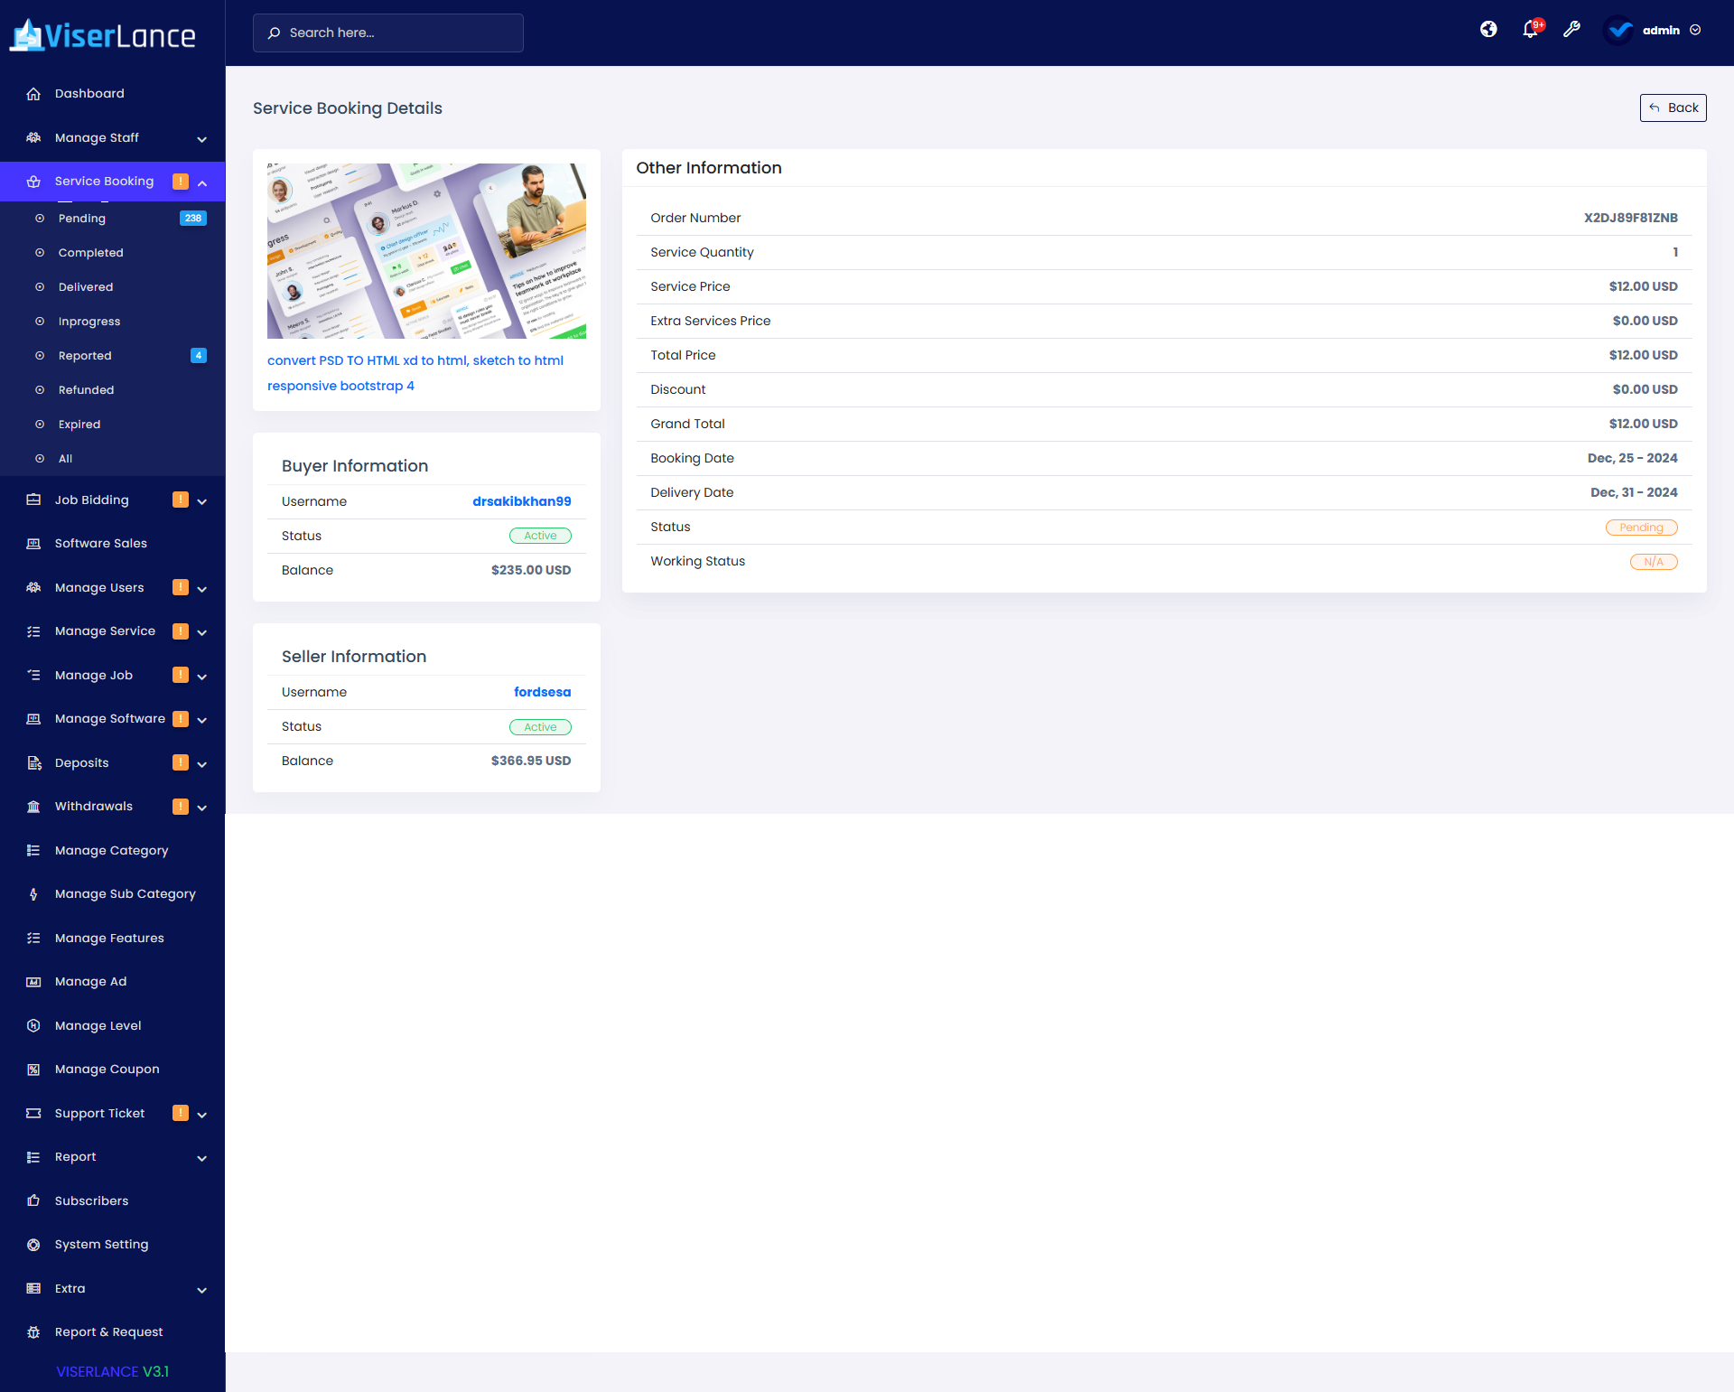Click the Manage Coupon sidebar icon
The height and width of the screenshot is (1392, 1734).
(x=33, y=1070)
